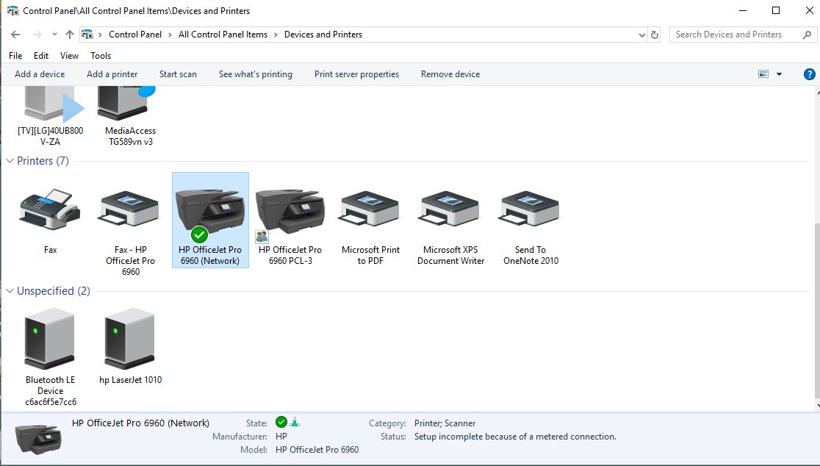Click Remove device
The image size is (820, 466).
pos(450,74)
